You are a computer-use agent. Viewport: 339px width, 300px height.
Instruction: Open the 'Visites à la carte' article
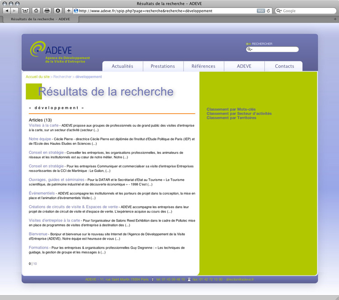coord(44,125)
